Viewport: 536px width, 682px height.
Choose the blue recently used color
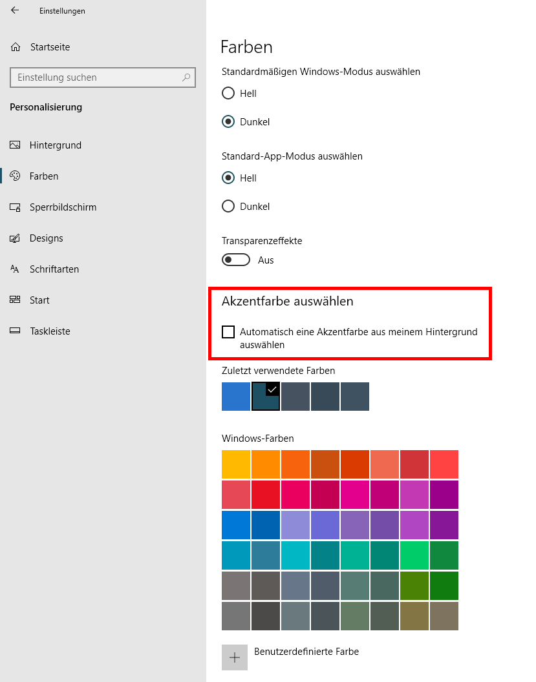click(x=236, y=397)
